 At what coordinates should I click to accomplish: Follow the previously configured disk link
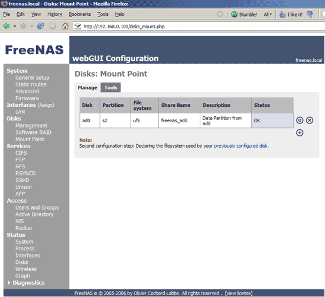click(x=241, y=146)
